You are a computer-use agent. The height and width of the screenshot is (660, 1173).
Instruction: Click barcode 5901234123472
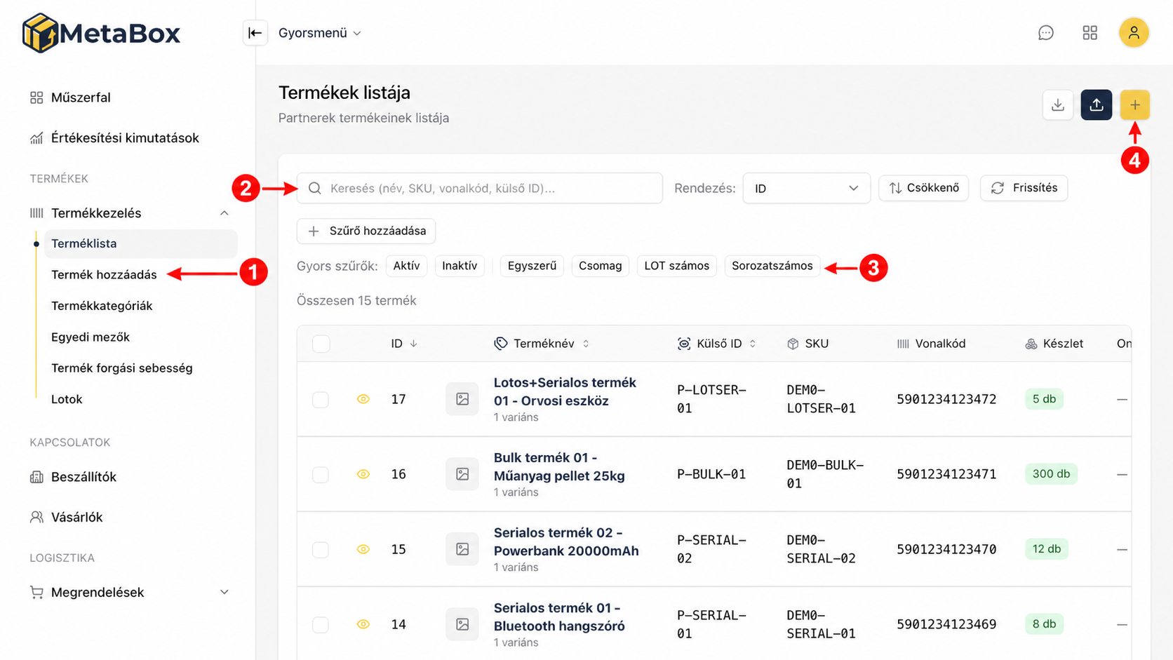pos(946,399)
